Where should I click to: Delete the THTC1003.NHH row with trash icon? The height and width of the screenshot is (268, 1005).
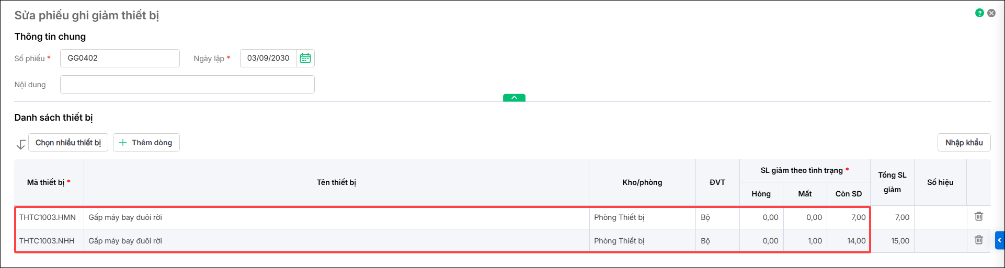(979, 240)
